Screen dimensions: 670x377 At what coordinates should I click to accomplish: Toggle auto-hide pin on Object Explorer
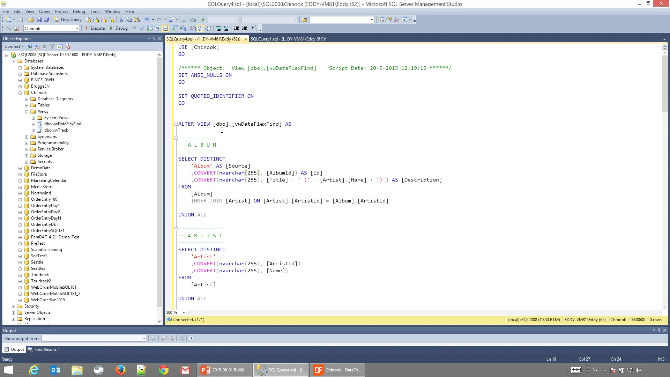(154, 38)
